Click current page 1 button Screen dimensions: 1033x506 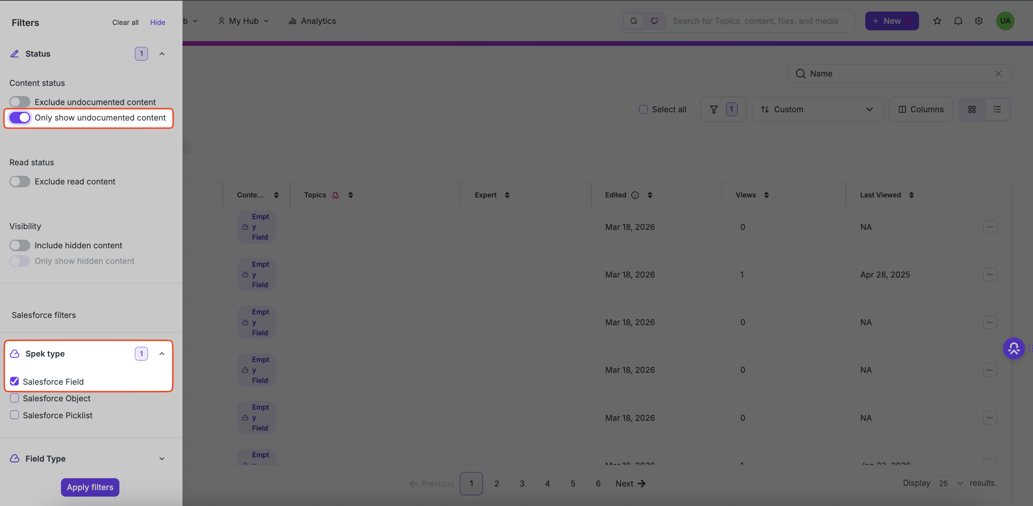471,484
